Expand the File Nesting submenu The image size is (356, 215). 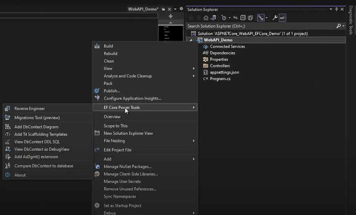[145, 141]
